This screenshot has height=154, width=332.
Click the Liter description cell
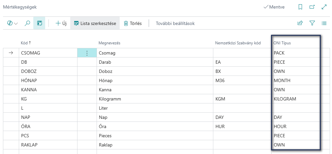click(155, 108)
